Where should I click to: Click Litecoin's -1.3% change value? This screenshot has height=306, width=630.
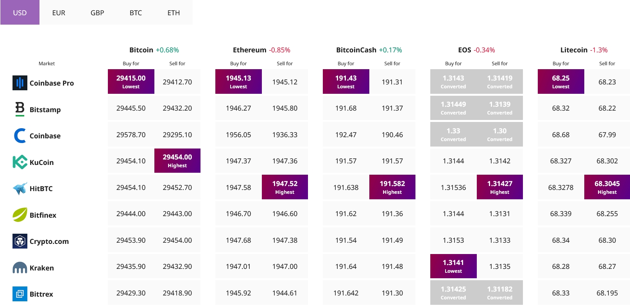599,50
